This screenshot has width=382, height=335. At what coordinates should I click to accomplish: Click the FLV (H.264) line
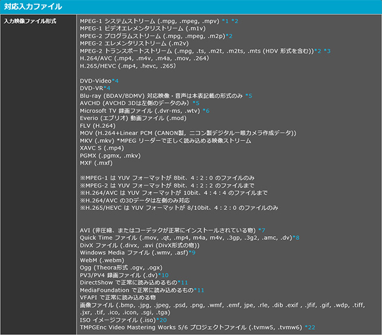[x=98, y=126]
